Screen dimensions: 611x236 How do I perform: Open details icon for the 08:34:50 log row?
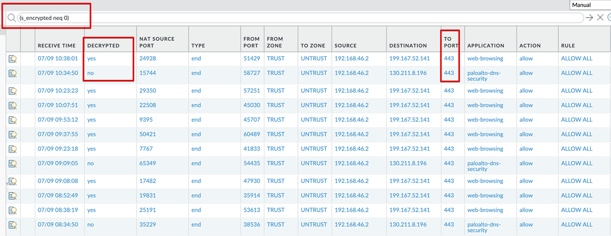click(12, 225)
